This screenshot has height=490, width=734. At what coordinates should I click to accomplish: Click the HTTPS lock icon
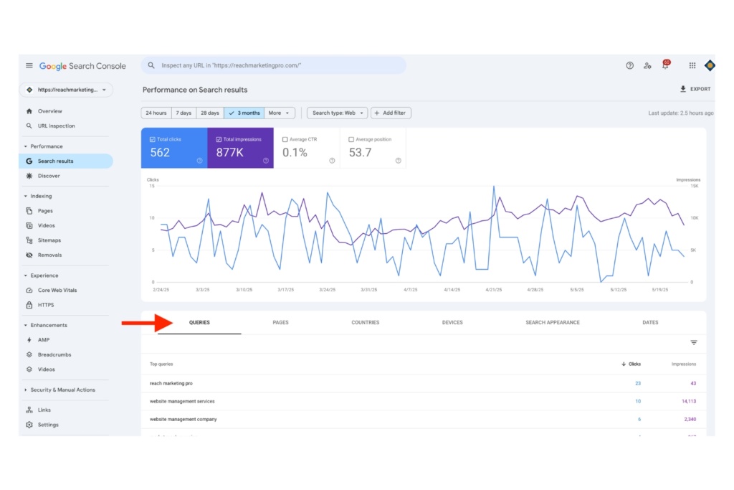(x=29, y=305)
